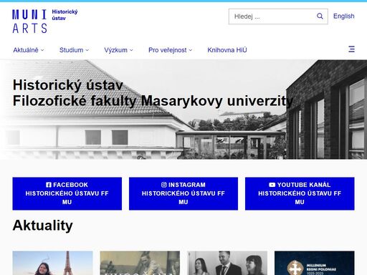
Task: Click the search magnifier icon
Action: point(320,16)
